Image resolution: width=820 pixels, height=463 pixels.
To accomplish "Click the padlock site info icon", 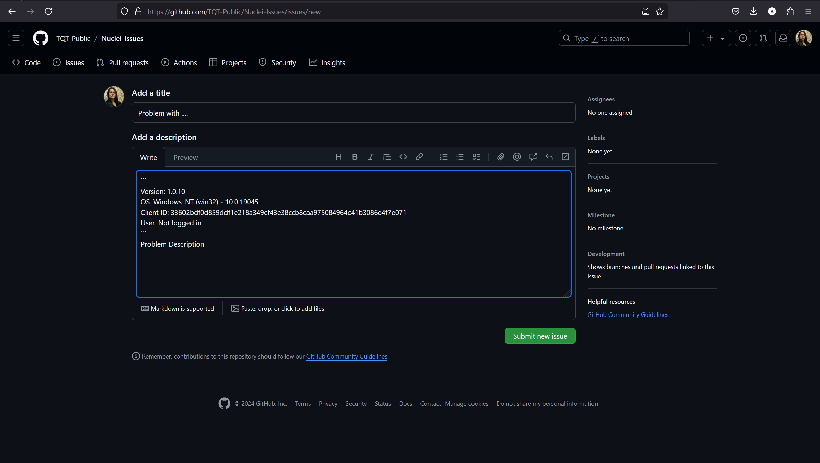I will [x=138, y=12].
